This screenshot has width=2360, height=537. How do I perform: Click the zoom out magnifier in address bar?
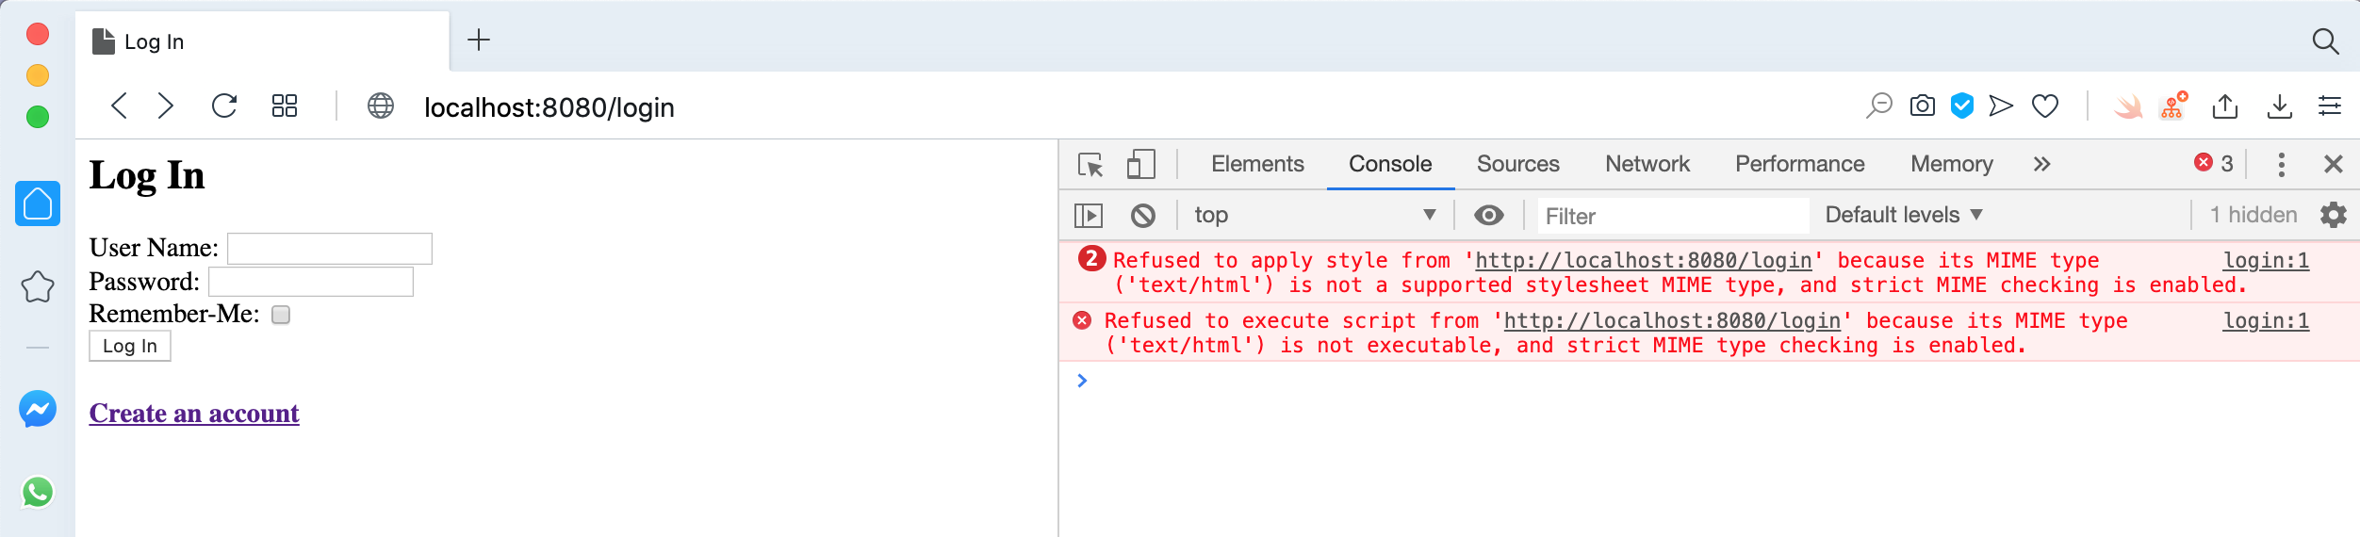tap(1879, 106)
